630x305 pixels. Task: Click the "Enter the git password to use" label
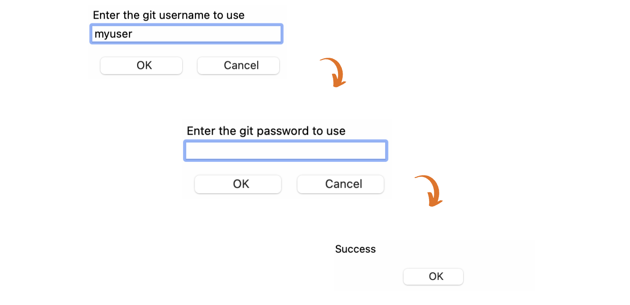266,131
